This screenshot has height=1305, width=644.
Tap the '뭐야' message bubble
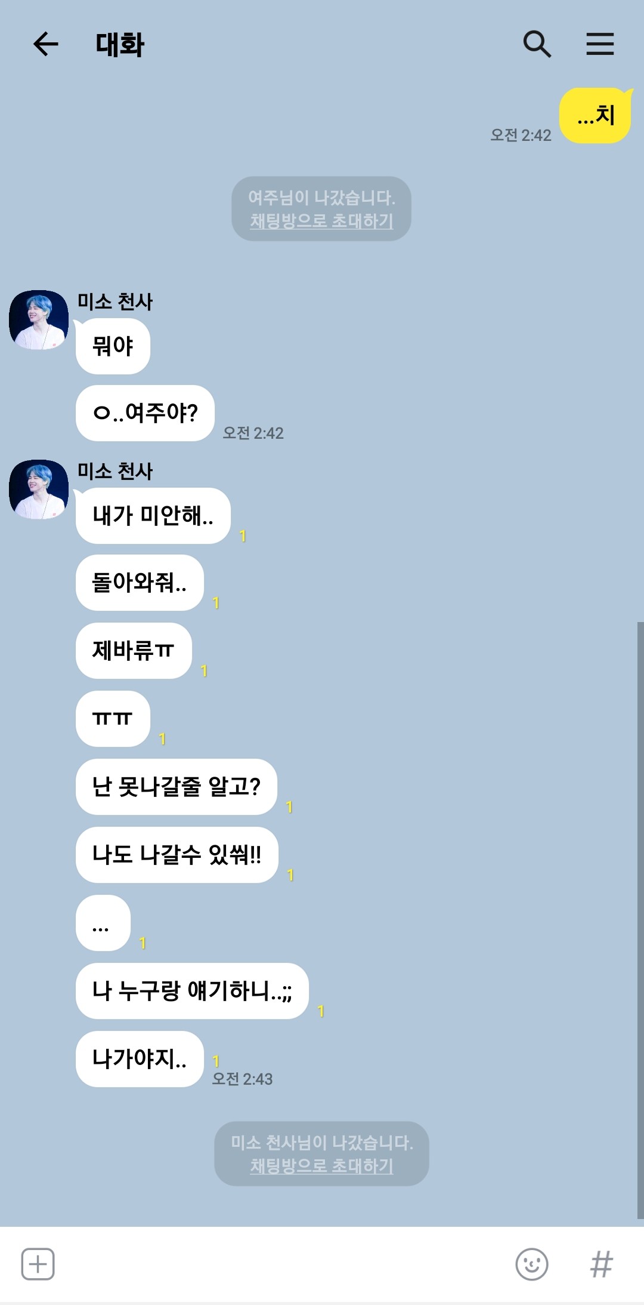click(113, 346)
